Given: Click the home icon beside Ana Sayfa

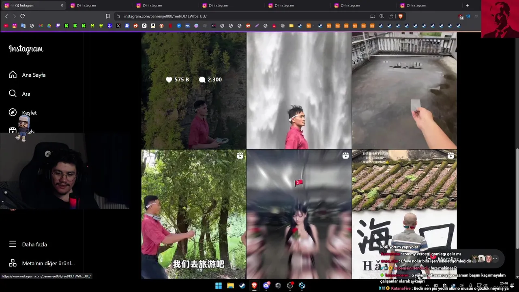Looking at the screenshot, I should [13, 75].
